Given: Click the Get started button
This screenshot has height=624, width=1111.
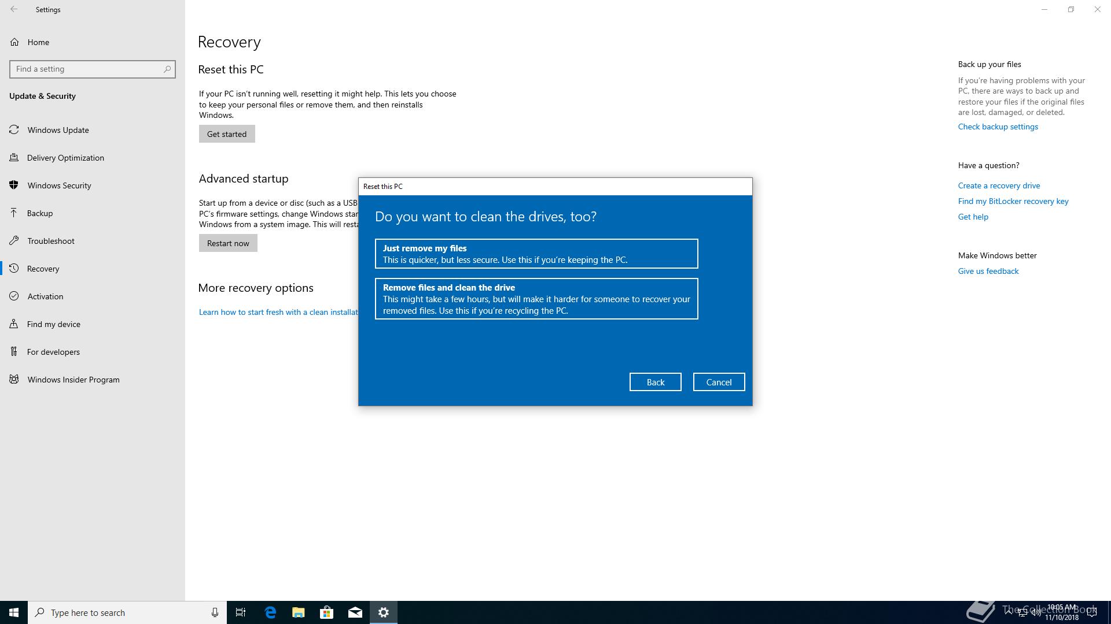Looking at the screenshot, I should (227, 134).
